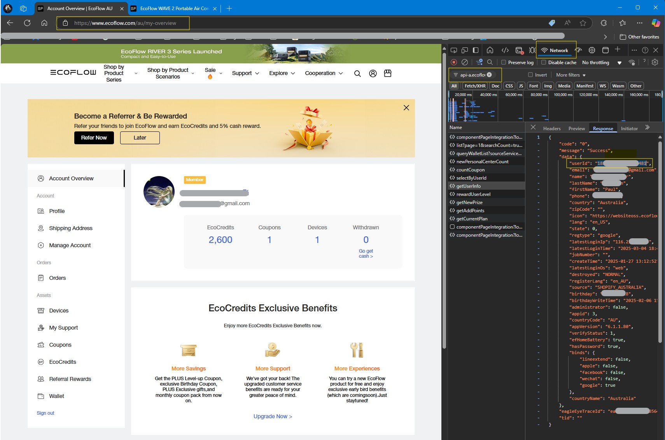Select the Fetch/XHR filter
The image size is (665, 440).
pyautogui.click(x=475, y=86)
